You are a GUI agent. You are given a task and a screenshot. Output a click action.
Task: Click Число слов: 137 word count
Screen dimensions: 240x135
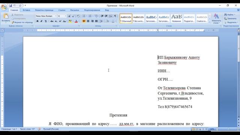(x=27, y=129)
